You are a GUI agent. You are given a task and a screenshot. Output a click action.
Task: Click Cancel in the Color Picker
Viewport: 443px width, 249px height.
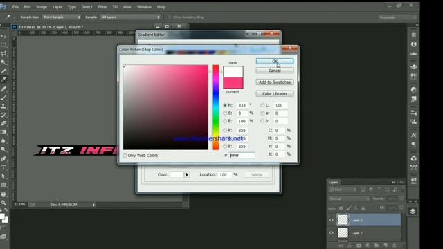275,71
